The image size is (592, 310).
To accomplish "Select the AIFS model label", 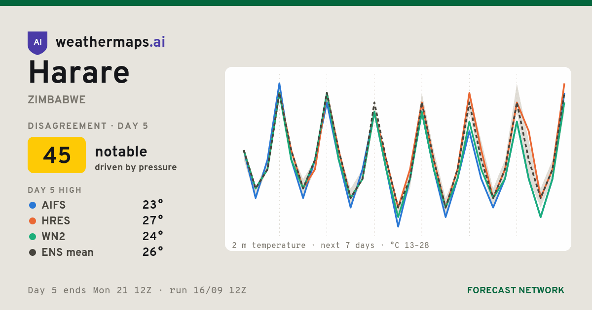I will pyautogui.click(x=54, y=205).
